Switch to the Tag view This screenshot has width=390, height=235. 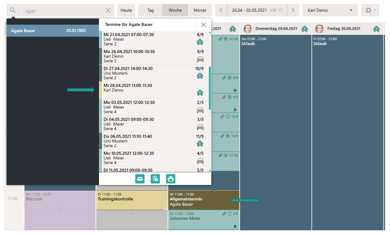(x=150, y=10)
